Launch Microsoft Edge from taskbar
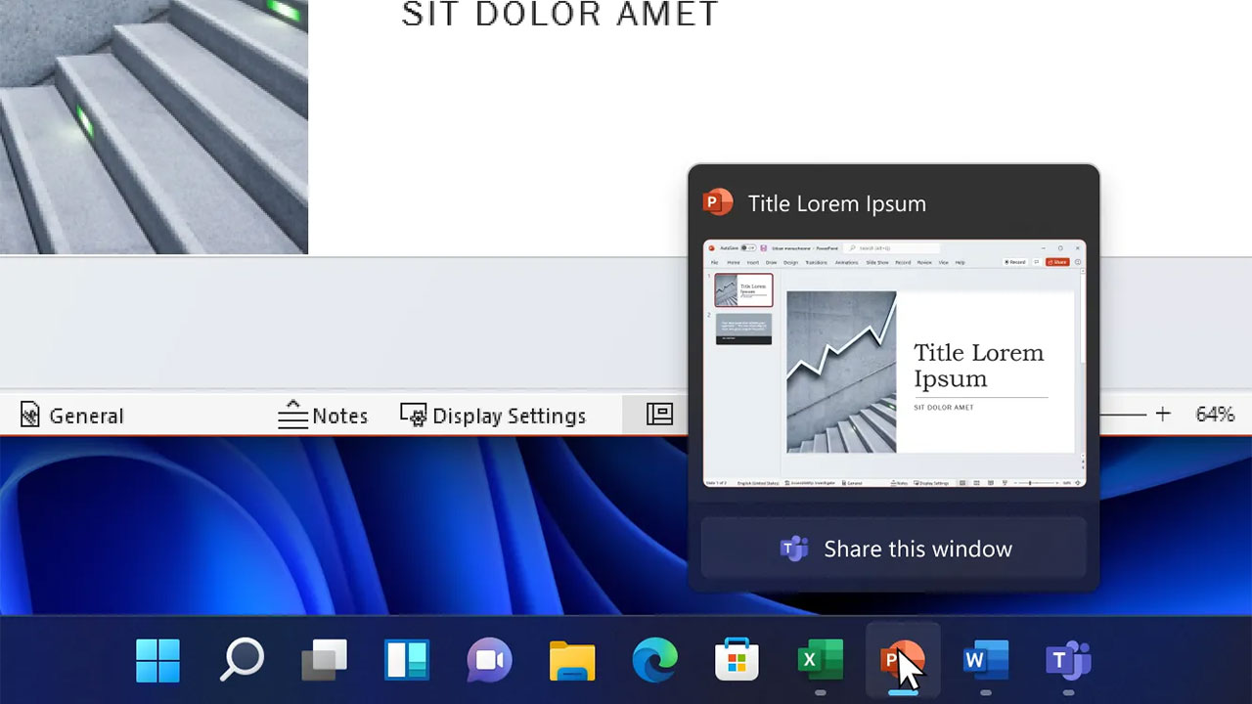 tap(655, 661)
